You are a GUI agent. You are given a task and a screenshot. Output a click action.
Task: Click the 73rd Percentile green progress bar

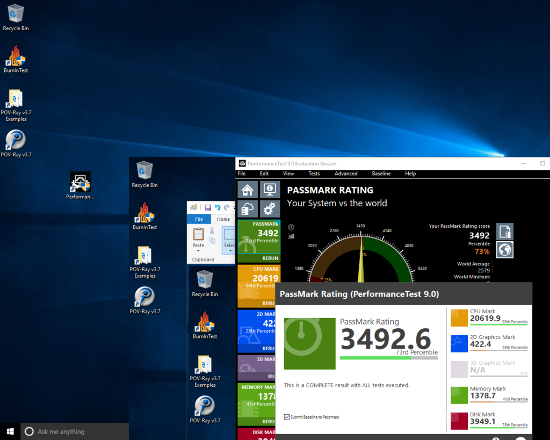coord(389,358)
